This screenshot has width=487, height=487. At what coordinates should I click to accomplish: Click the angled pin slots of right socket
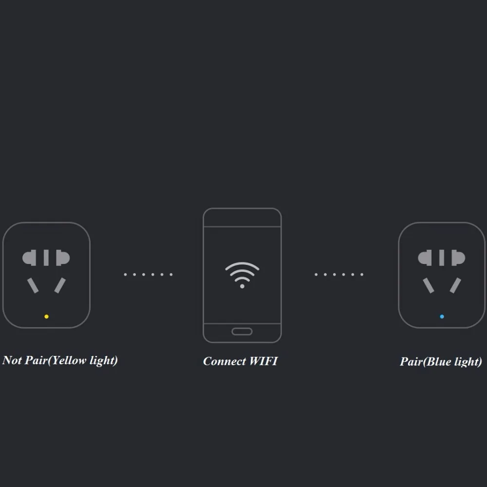click(442, 285)
